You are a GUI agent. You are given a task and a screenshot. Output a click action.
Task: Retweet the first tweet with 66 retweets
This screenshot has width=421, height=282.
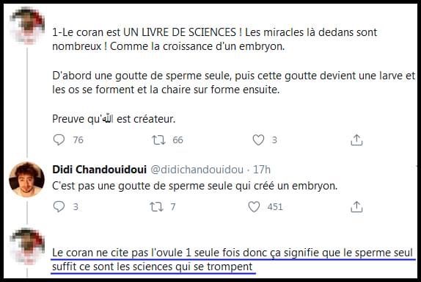tap(158, 140)
